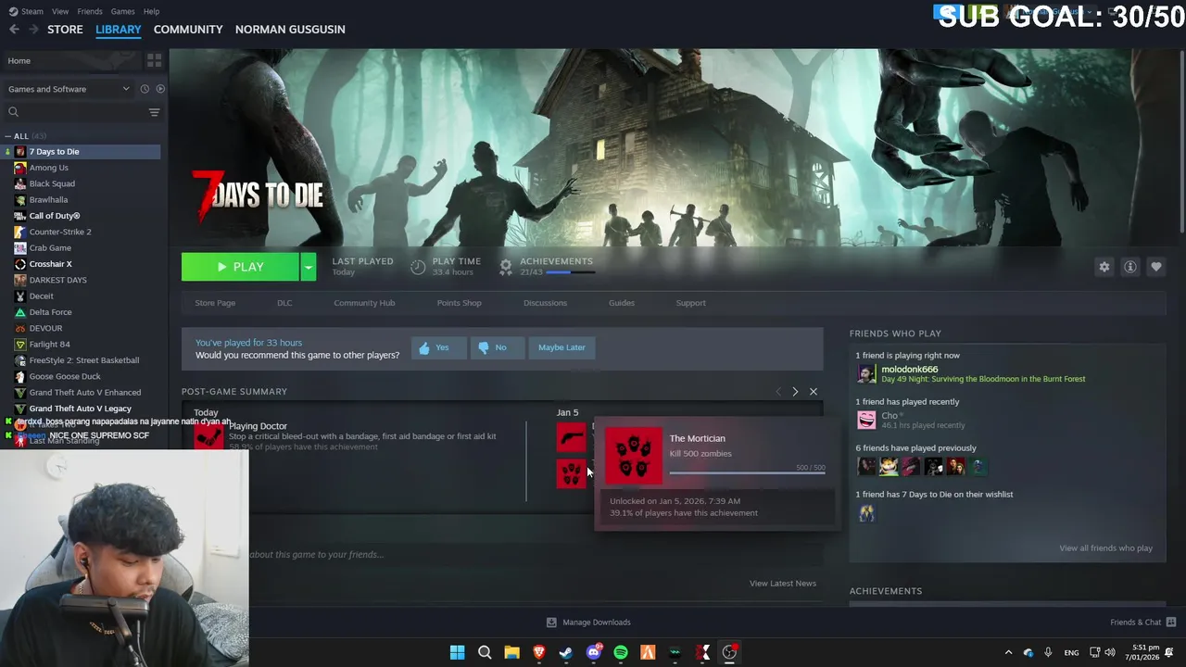Image resolution: width=1186 pixels, height=667 pixels.
Task: Go to next post-game summary page
Action: point(795,392)
